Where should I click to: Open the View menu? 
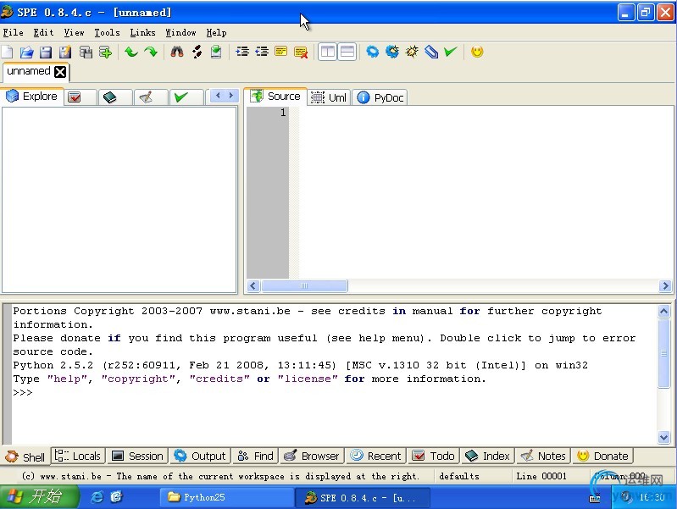(75, 33)
